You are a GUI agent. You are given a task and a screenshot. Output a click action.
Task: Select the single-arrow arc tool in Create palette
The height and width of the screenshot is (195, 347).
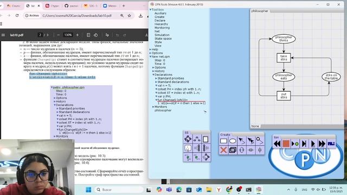pyautogui.click(x=242, y=141)
